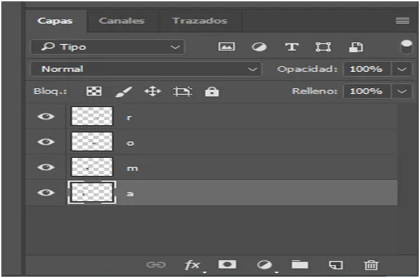This screenshot has height=278, width=420.
Task: Hide layer m
Action: click(x=46, y=167)
